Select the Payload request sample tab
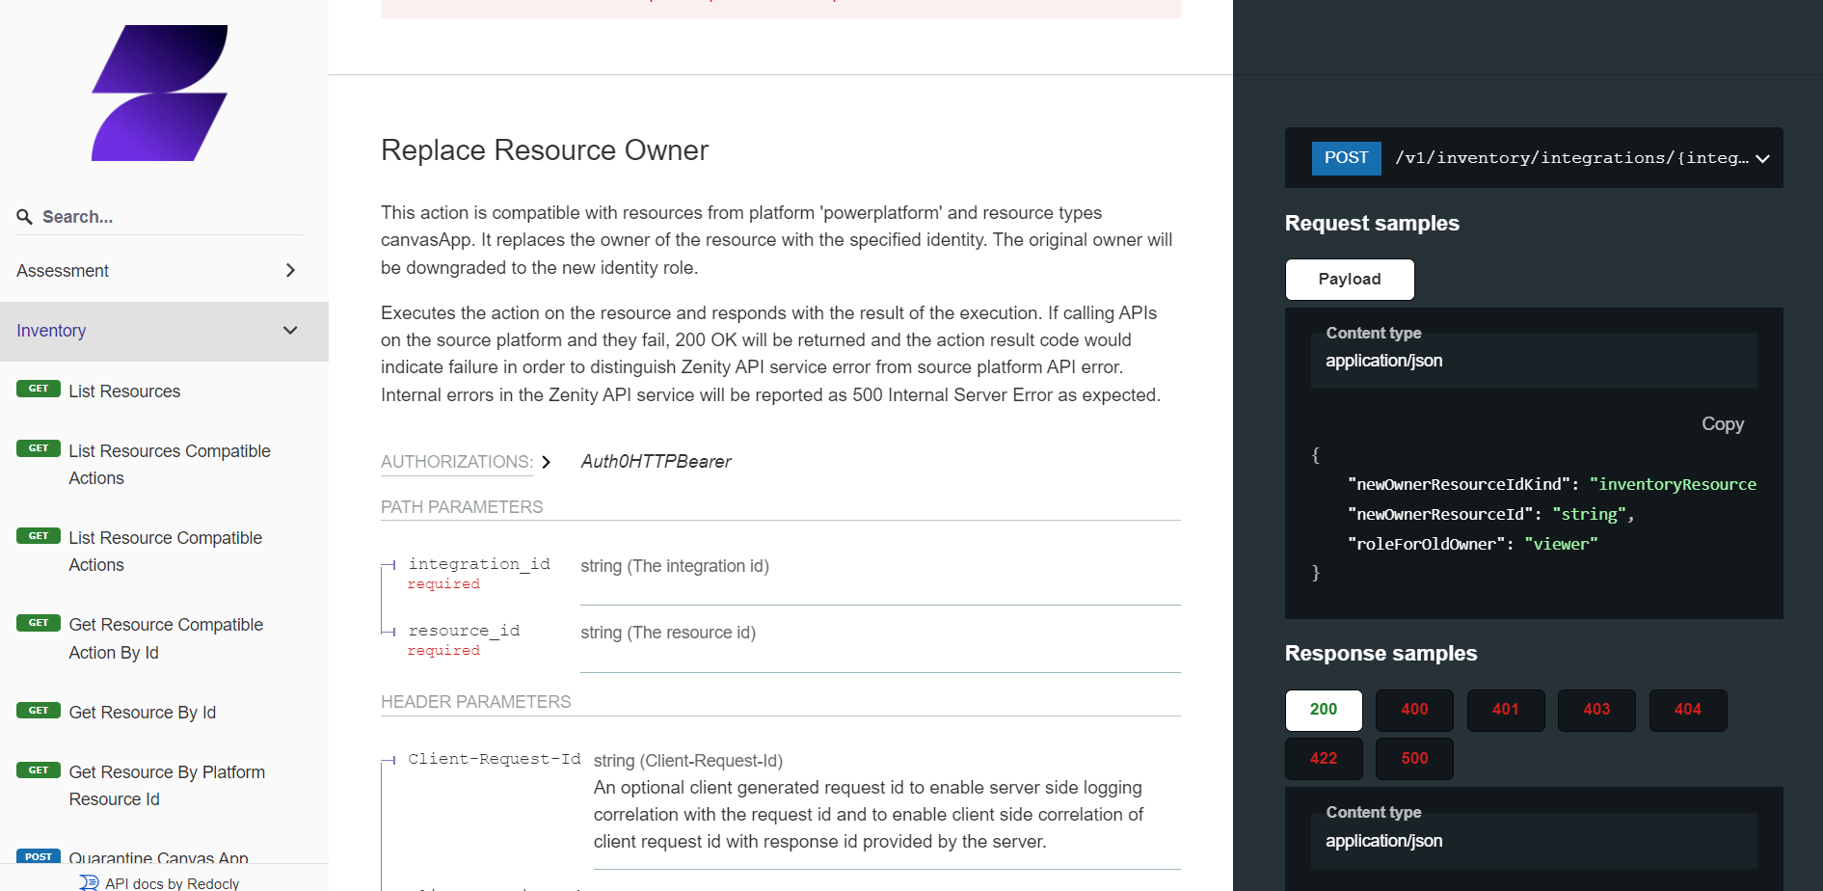 coord(1349,280)
